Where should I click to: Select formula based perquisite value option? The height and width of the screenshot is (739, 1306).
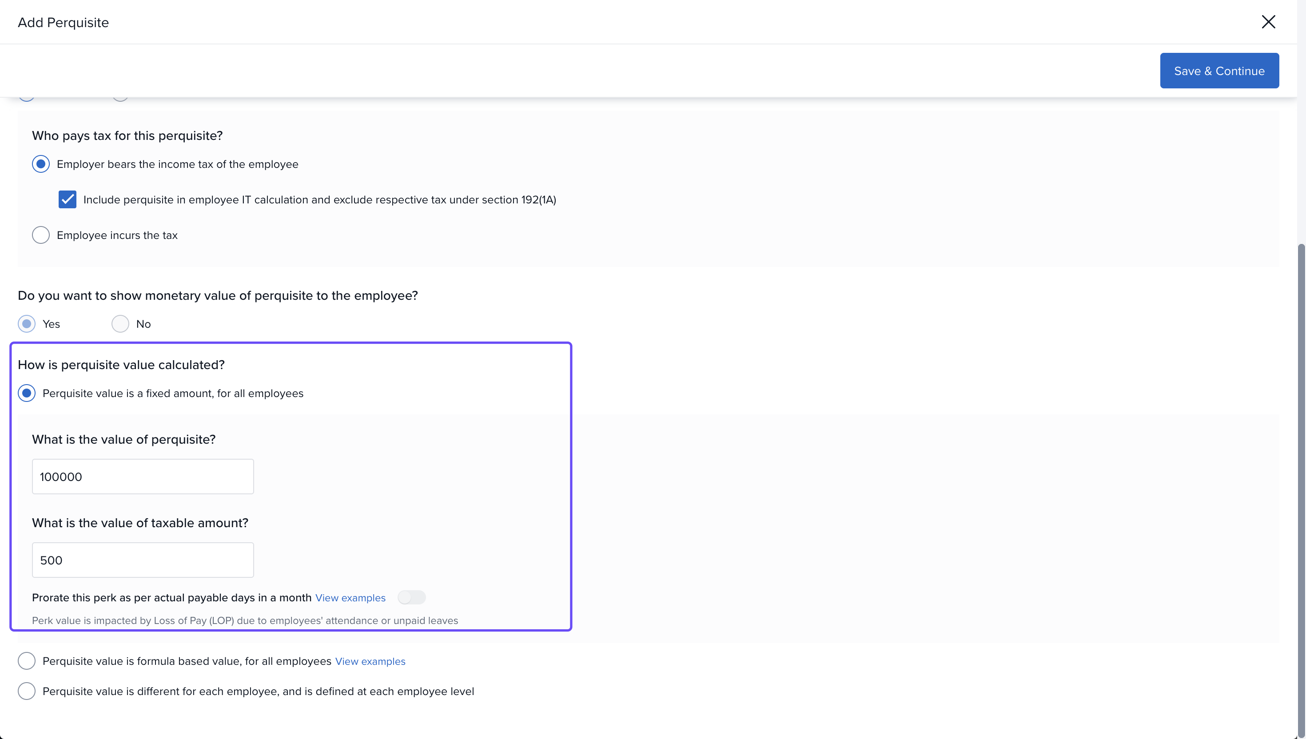26,661
